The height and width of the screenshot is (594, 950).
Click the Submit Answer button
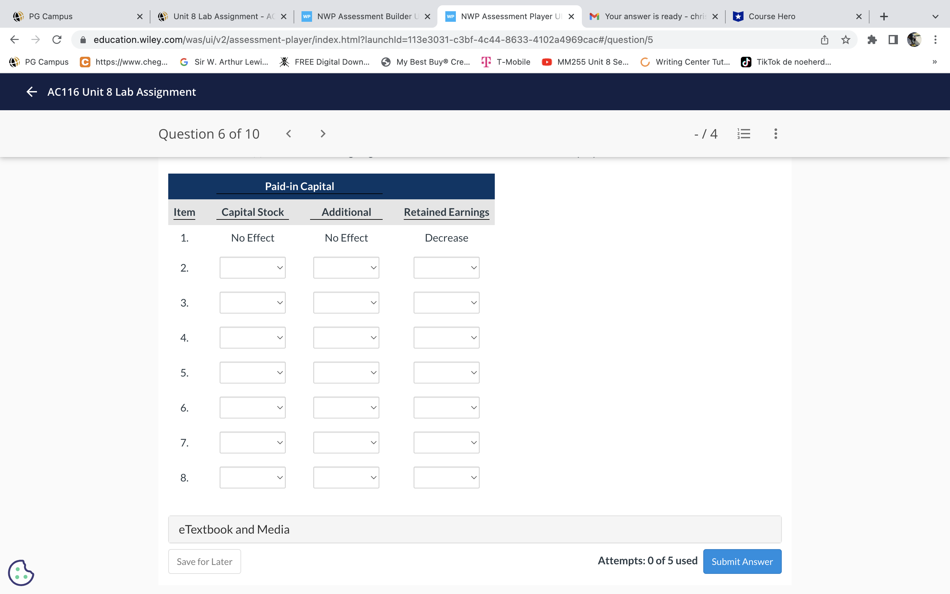coord(742,561)
